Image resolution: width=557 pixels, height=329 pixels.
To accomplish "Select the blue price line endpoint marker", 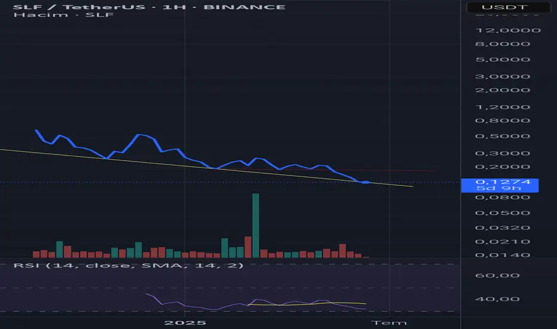I will pos(365,182).
